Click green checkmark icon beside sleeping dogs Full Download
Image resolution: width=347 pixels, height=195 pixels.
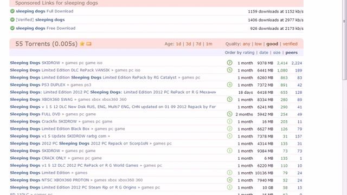point(12,11)
